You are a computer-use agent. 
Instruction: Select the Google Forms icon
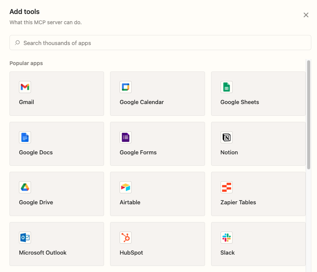[126, 137]
